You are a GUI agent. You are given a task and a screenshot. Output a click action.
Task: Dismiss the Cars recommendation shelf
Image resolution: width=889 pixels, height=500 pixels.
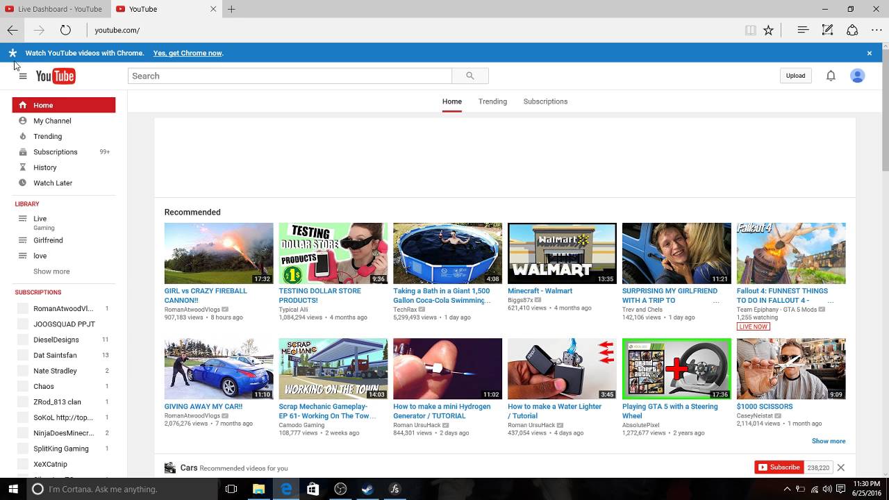[x=840, y=467]
